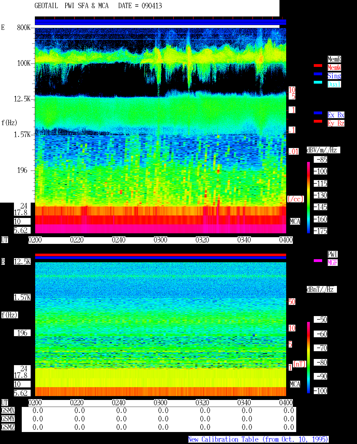The width and height of the screenshot is (357, 444).
Task: Click the 0300 UT label under the E spectrogram
Action: click(161, 240)
